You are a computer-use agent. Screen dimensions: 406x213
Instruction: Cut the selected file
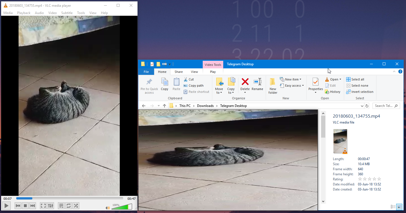[189, 79]
